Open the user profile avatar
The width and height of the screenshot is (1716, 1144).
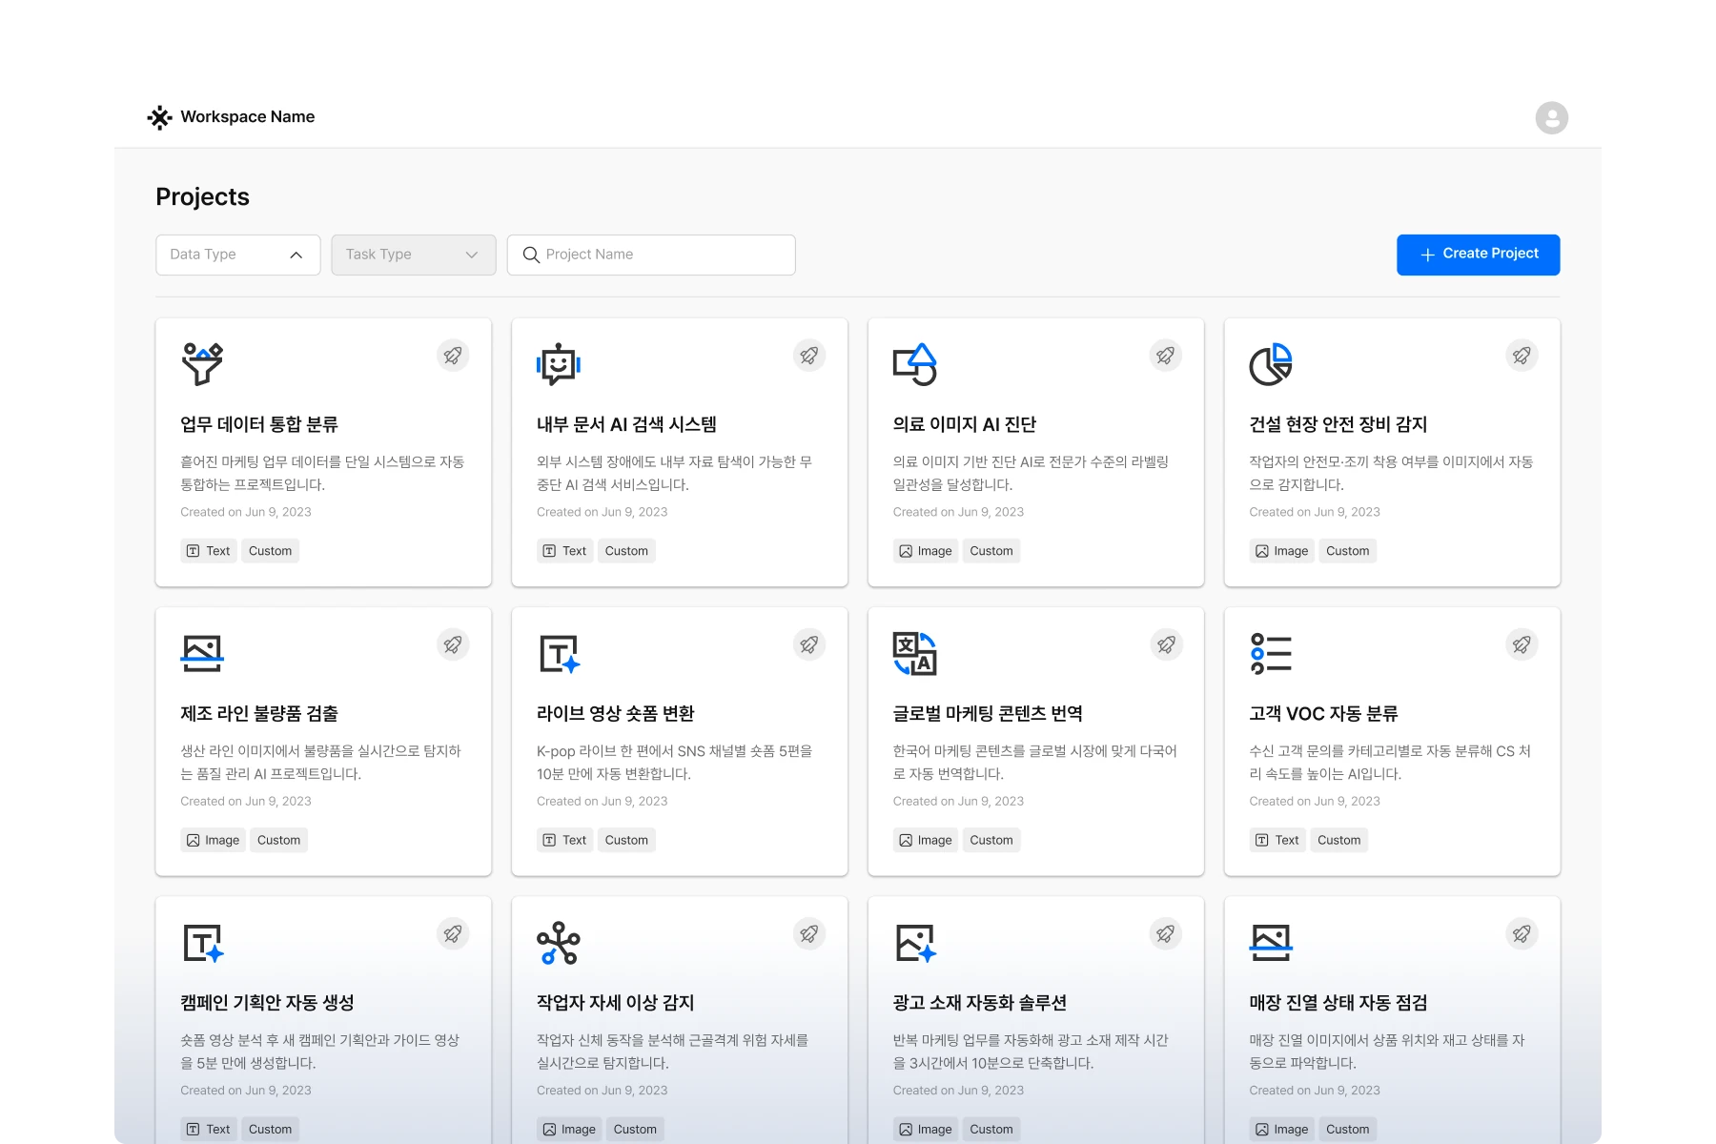(1551, 118)
